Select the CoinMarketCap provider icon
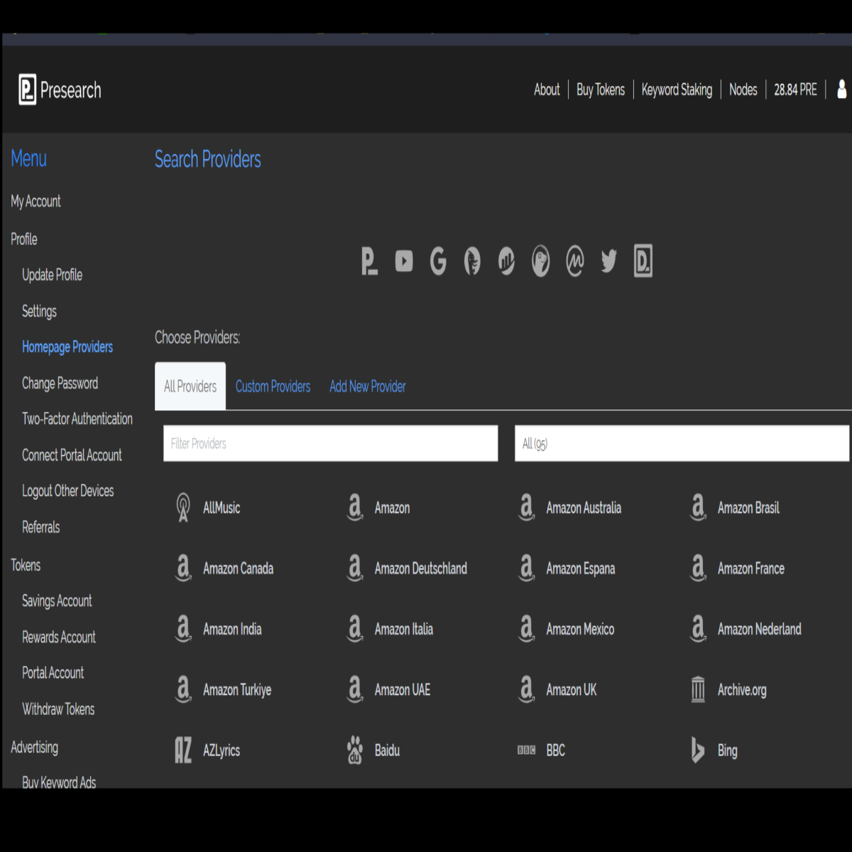The image size is (852, 852). click(575, 261)
